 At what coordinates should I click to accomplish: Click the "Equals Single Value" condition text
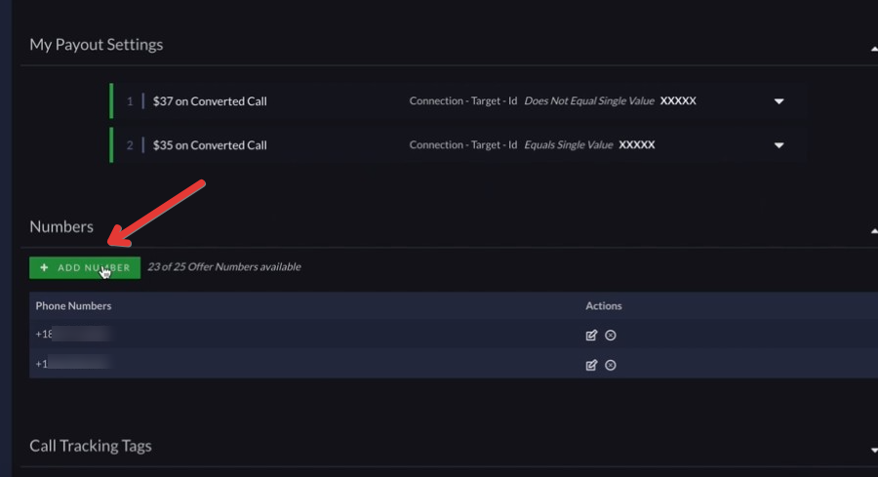tap(569, 144)
